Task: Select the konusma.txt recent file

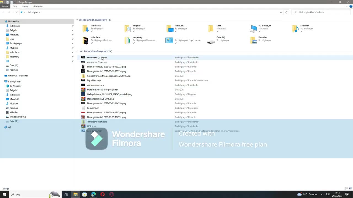Action: (93, 108)
